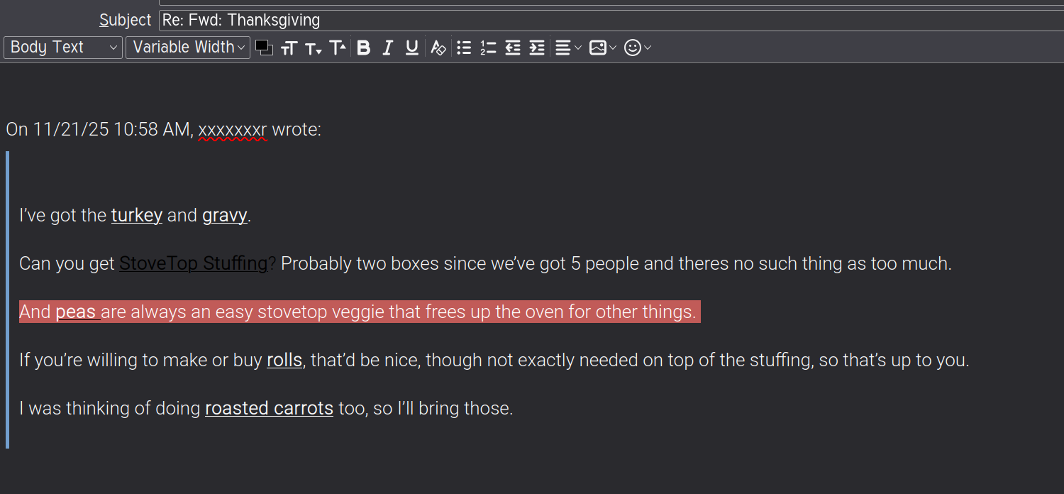
Task: Click the Outdent icon
Action: [x=513, y=48]
